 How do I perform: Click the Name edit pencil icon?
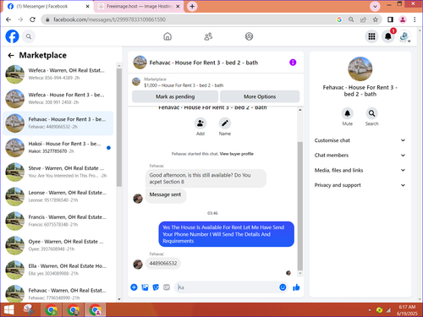tap(225, 123)
